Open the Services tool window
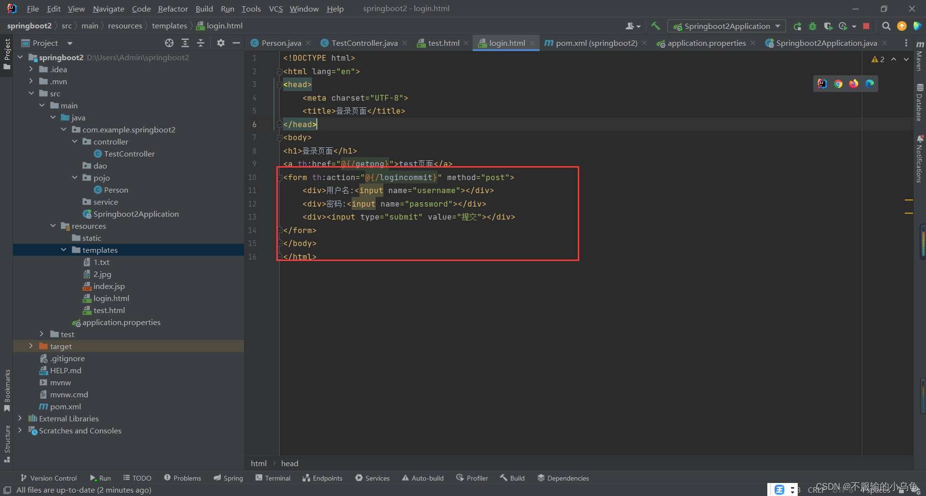The width and height of the screenshot is (926, 496). point(372,478)
